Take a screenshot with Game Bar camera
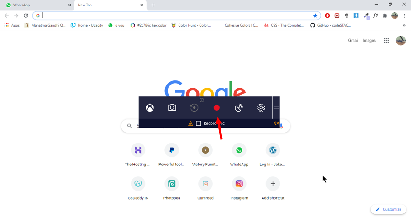Screen dimensions: 411x218 coord(172,107)
